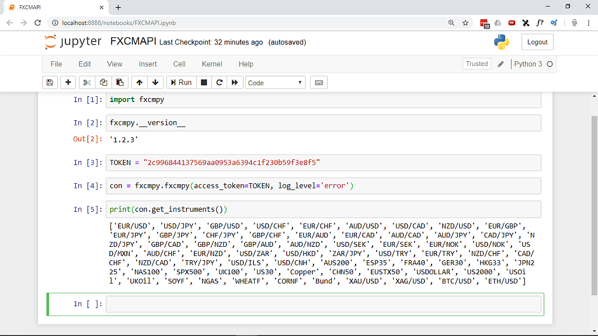This screenshot has width=598, height=336.
Task: Click the print(con.get_instruments()) cell
Action: [324, 209]
